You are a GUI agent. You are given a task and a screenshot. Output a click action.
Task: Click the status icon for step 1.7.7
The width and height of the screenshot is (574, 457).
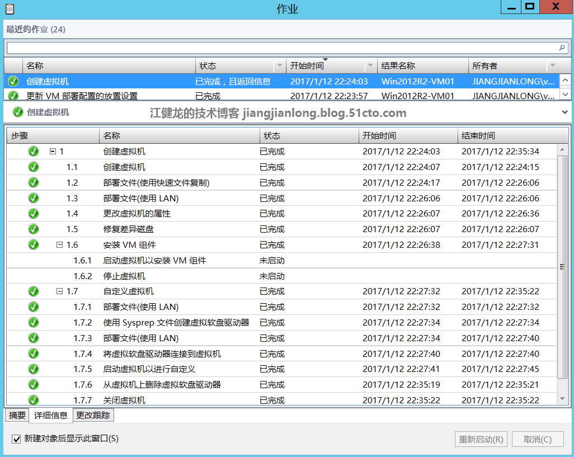pyautogui.click(x=34, y=399)
